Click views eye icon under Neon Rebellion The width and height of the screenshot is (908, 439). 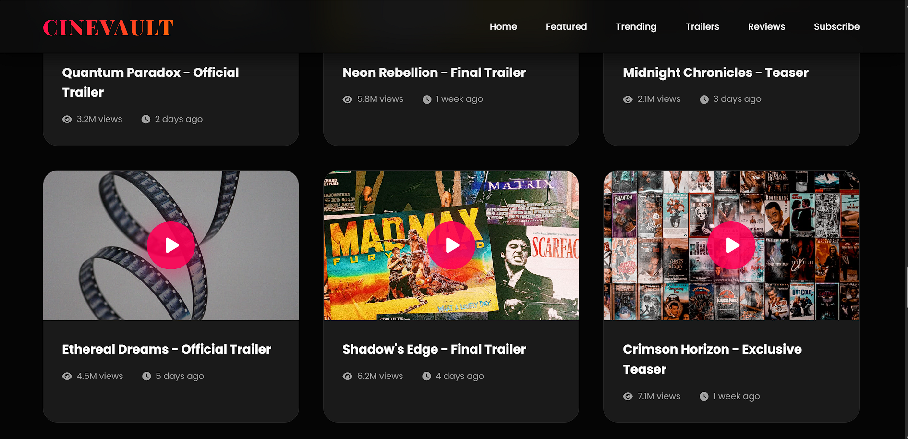[x=347, y=99]
